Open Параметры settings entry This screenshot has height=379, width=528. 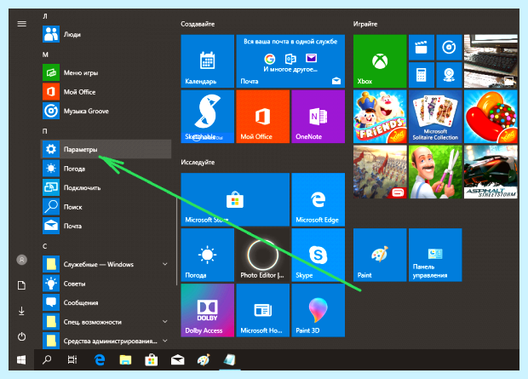106,149
